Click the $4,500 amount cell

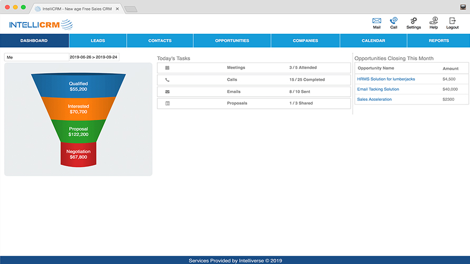[449, 79]
